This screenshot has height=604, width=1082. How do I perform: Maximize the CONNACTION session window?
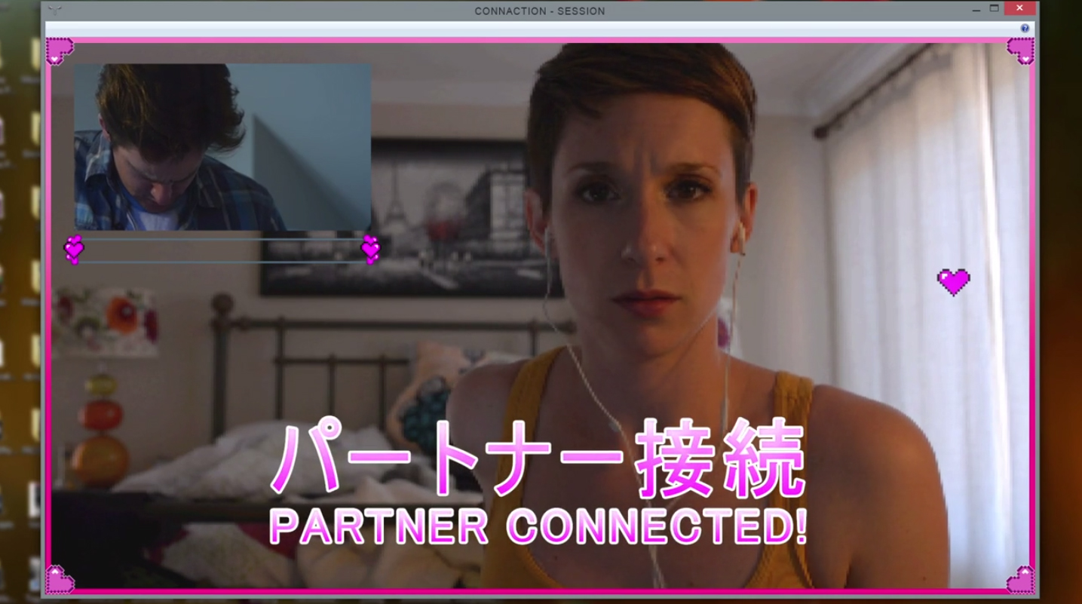(995, 9)
